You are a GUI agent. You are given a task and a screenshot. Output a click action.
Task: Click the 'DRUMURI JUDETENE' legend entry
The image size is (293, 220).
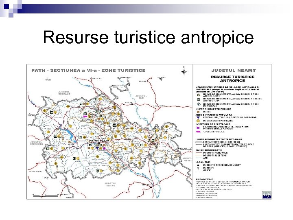(215, 156)
